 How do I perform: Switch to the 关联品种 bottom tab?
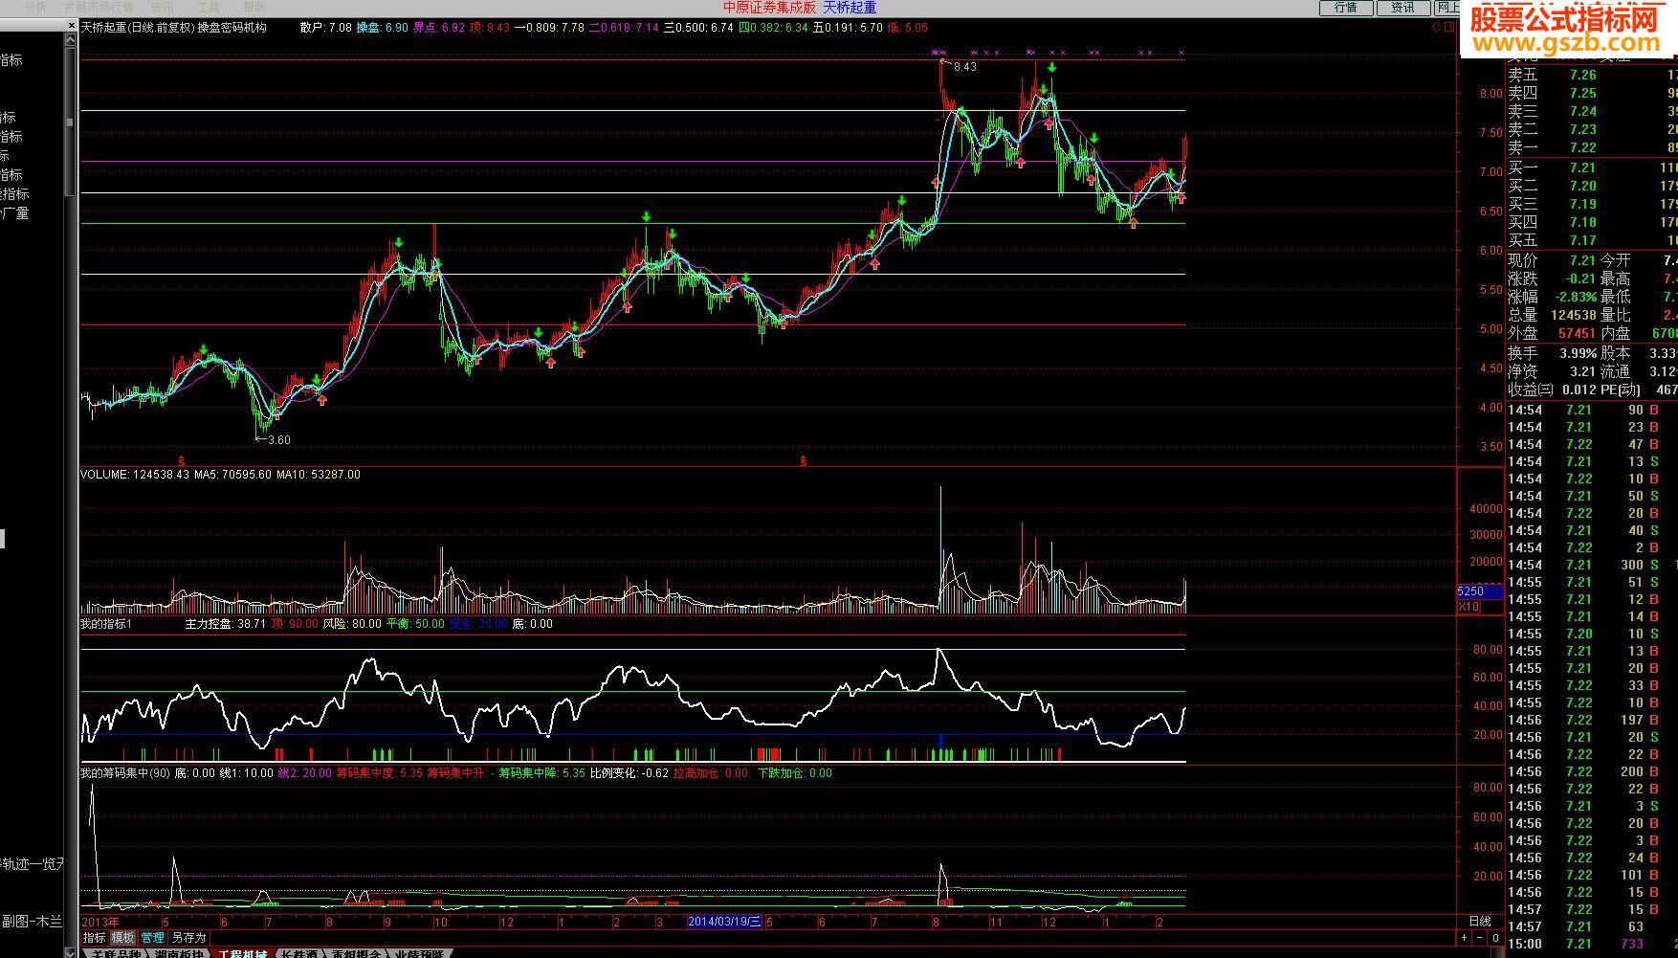[x=115, y=953]
